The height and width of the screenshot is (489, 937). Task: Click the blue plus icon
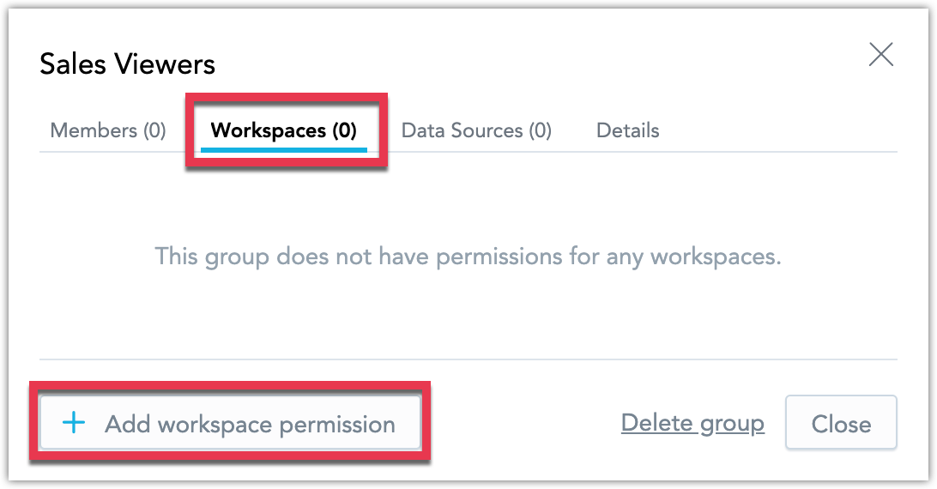74,423
